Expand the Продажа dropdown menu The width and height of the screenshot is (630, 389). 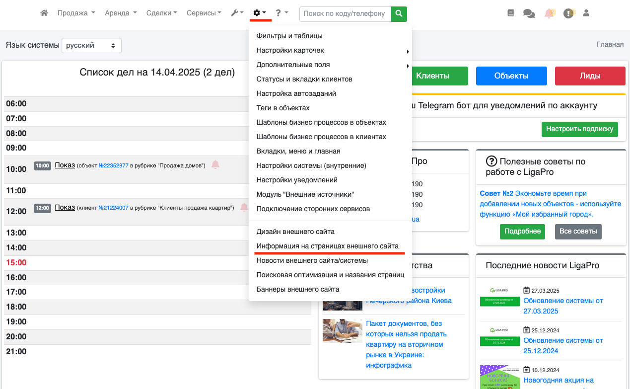click(x=76, y=13)
